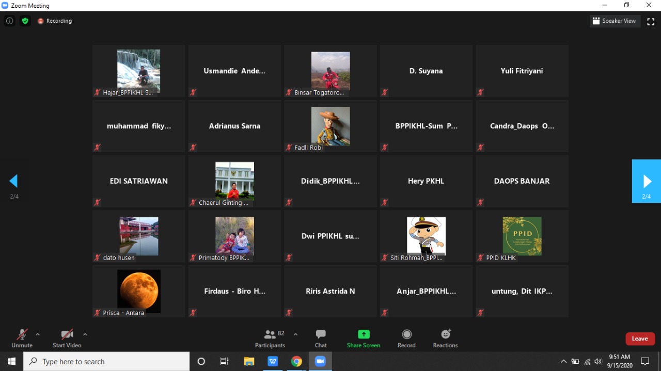
Task: Start recording with the Record icon
Action: (x=406, y=338)
